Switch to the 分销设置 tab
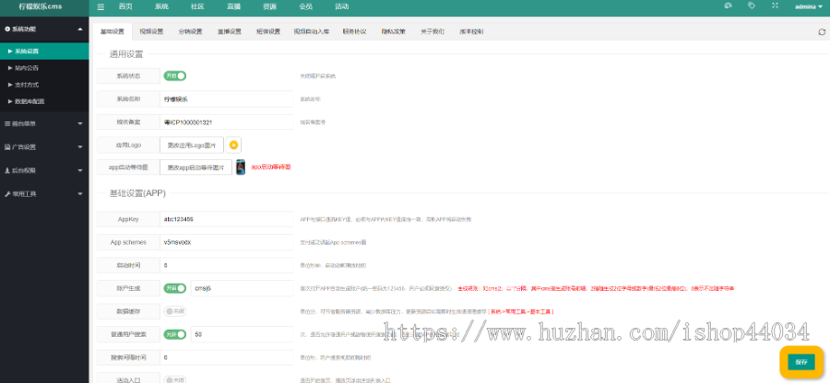The height and width of the screenshot is (383, 830). pos(191,31)
